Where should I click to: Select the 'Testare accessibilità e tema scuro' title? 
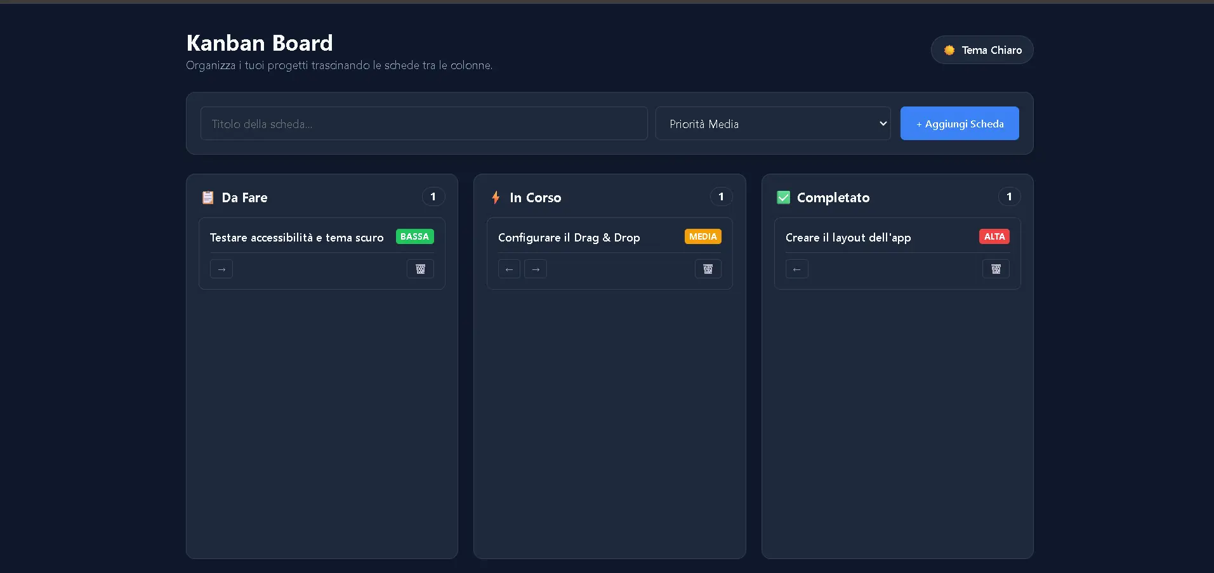click(297, 238)
